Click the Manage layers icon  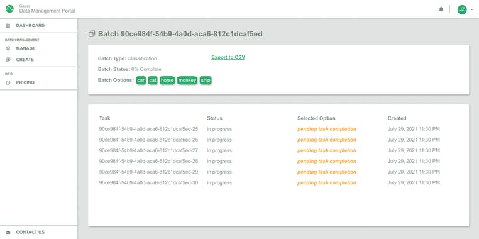tap(8, 48)
